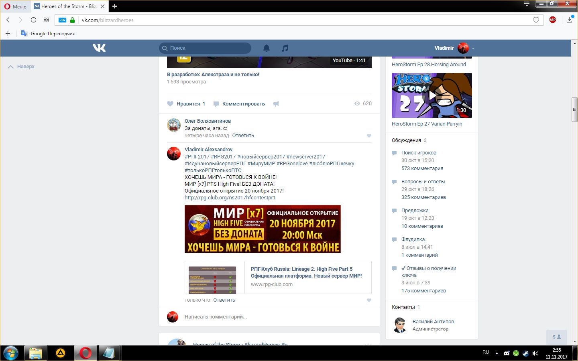This screenshot has width=578, height=361.
Task: Open Vladimir Alexsandrov commenter profile
Action: coord(208,149)
